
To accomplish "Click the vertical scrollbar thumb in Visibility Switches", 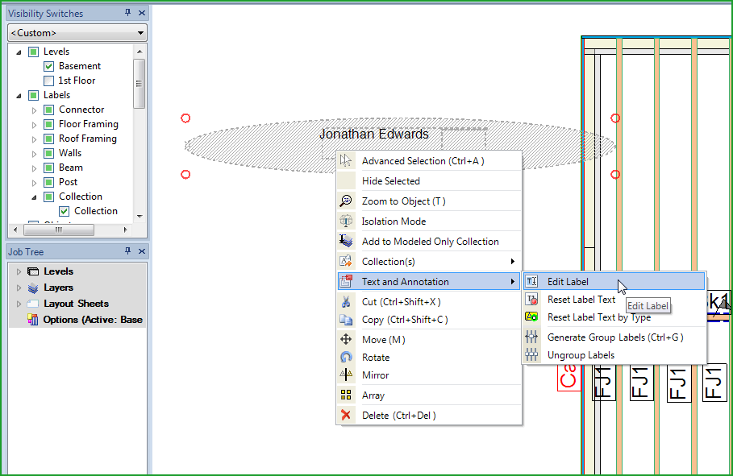I will [139, 84].
